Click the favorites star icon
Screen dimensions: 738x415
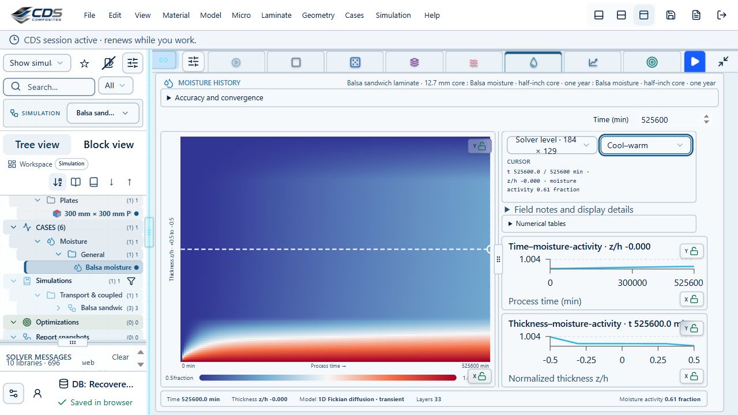(85, 63)
